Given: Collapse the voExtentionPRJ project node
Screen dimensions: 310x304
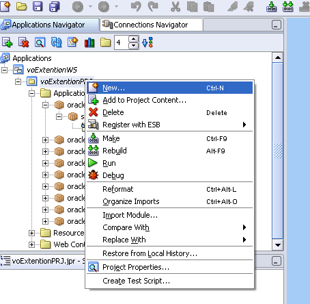Looking at the screenshot, I should [18, 81].
